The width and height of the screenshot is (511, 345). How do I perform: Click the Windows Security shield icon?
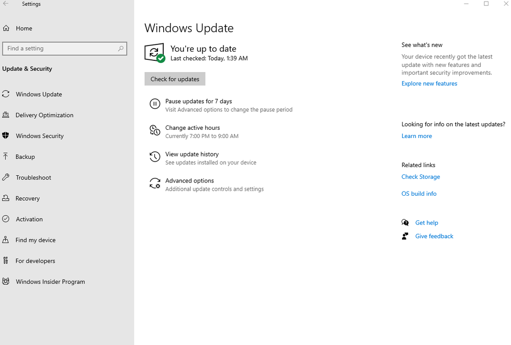pyautogui.click(x=6, y=135)
